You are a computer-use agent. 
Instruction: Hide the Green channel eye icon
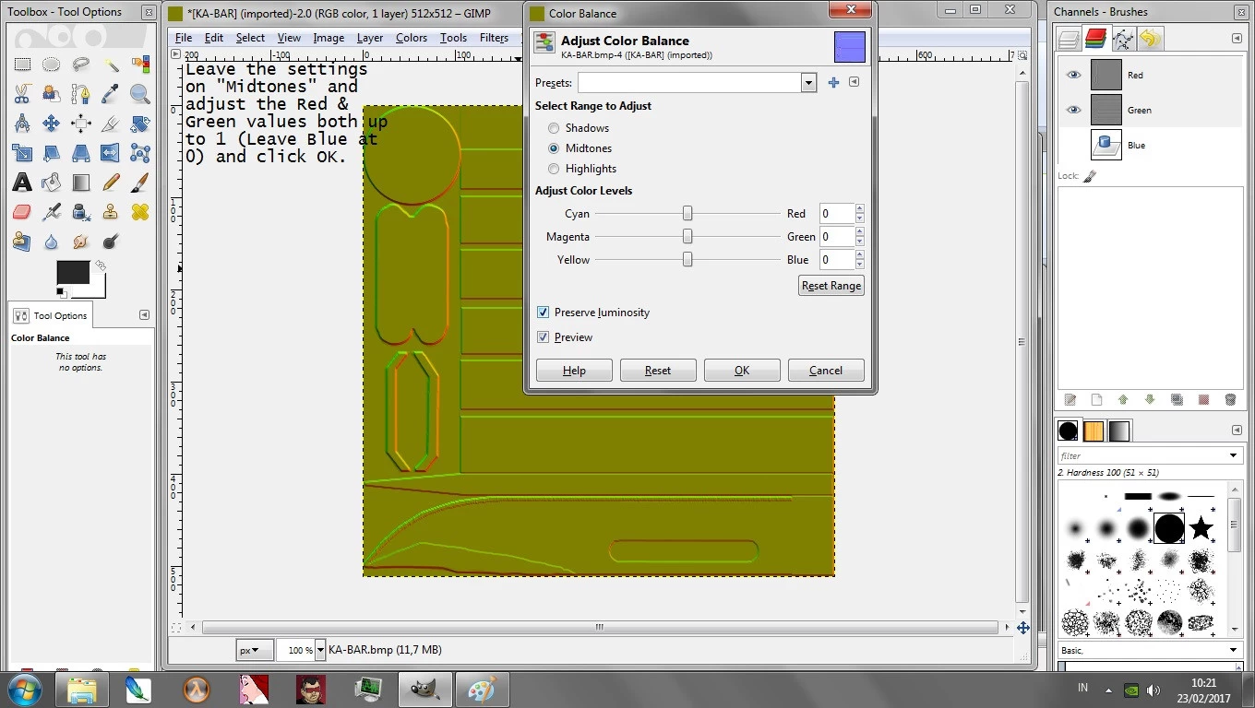pos(1073,110)
